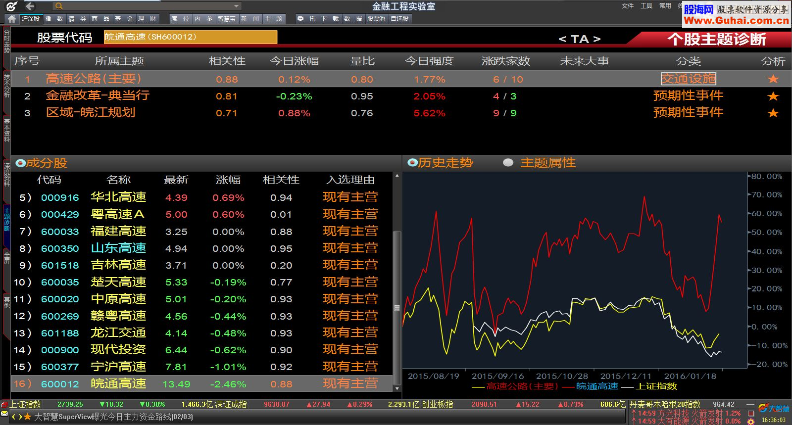Viewport: 792px width, 425px height.
Task: Select stock 华北高速 in list
Action: coord(118,197)
